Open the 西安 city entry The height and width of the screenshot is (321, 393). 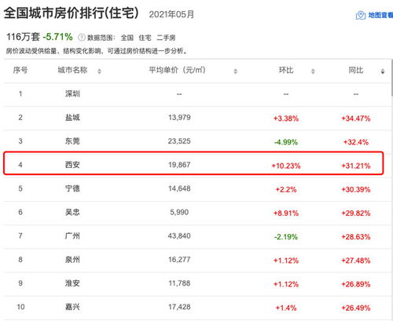click(x=72, y=165)
